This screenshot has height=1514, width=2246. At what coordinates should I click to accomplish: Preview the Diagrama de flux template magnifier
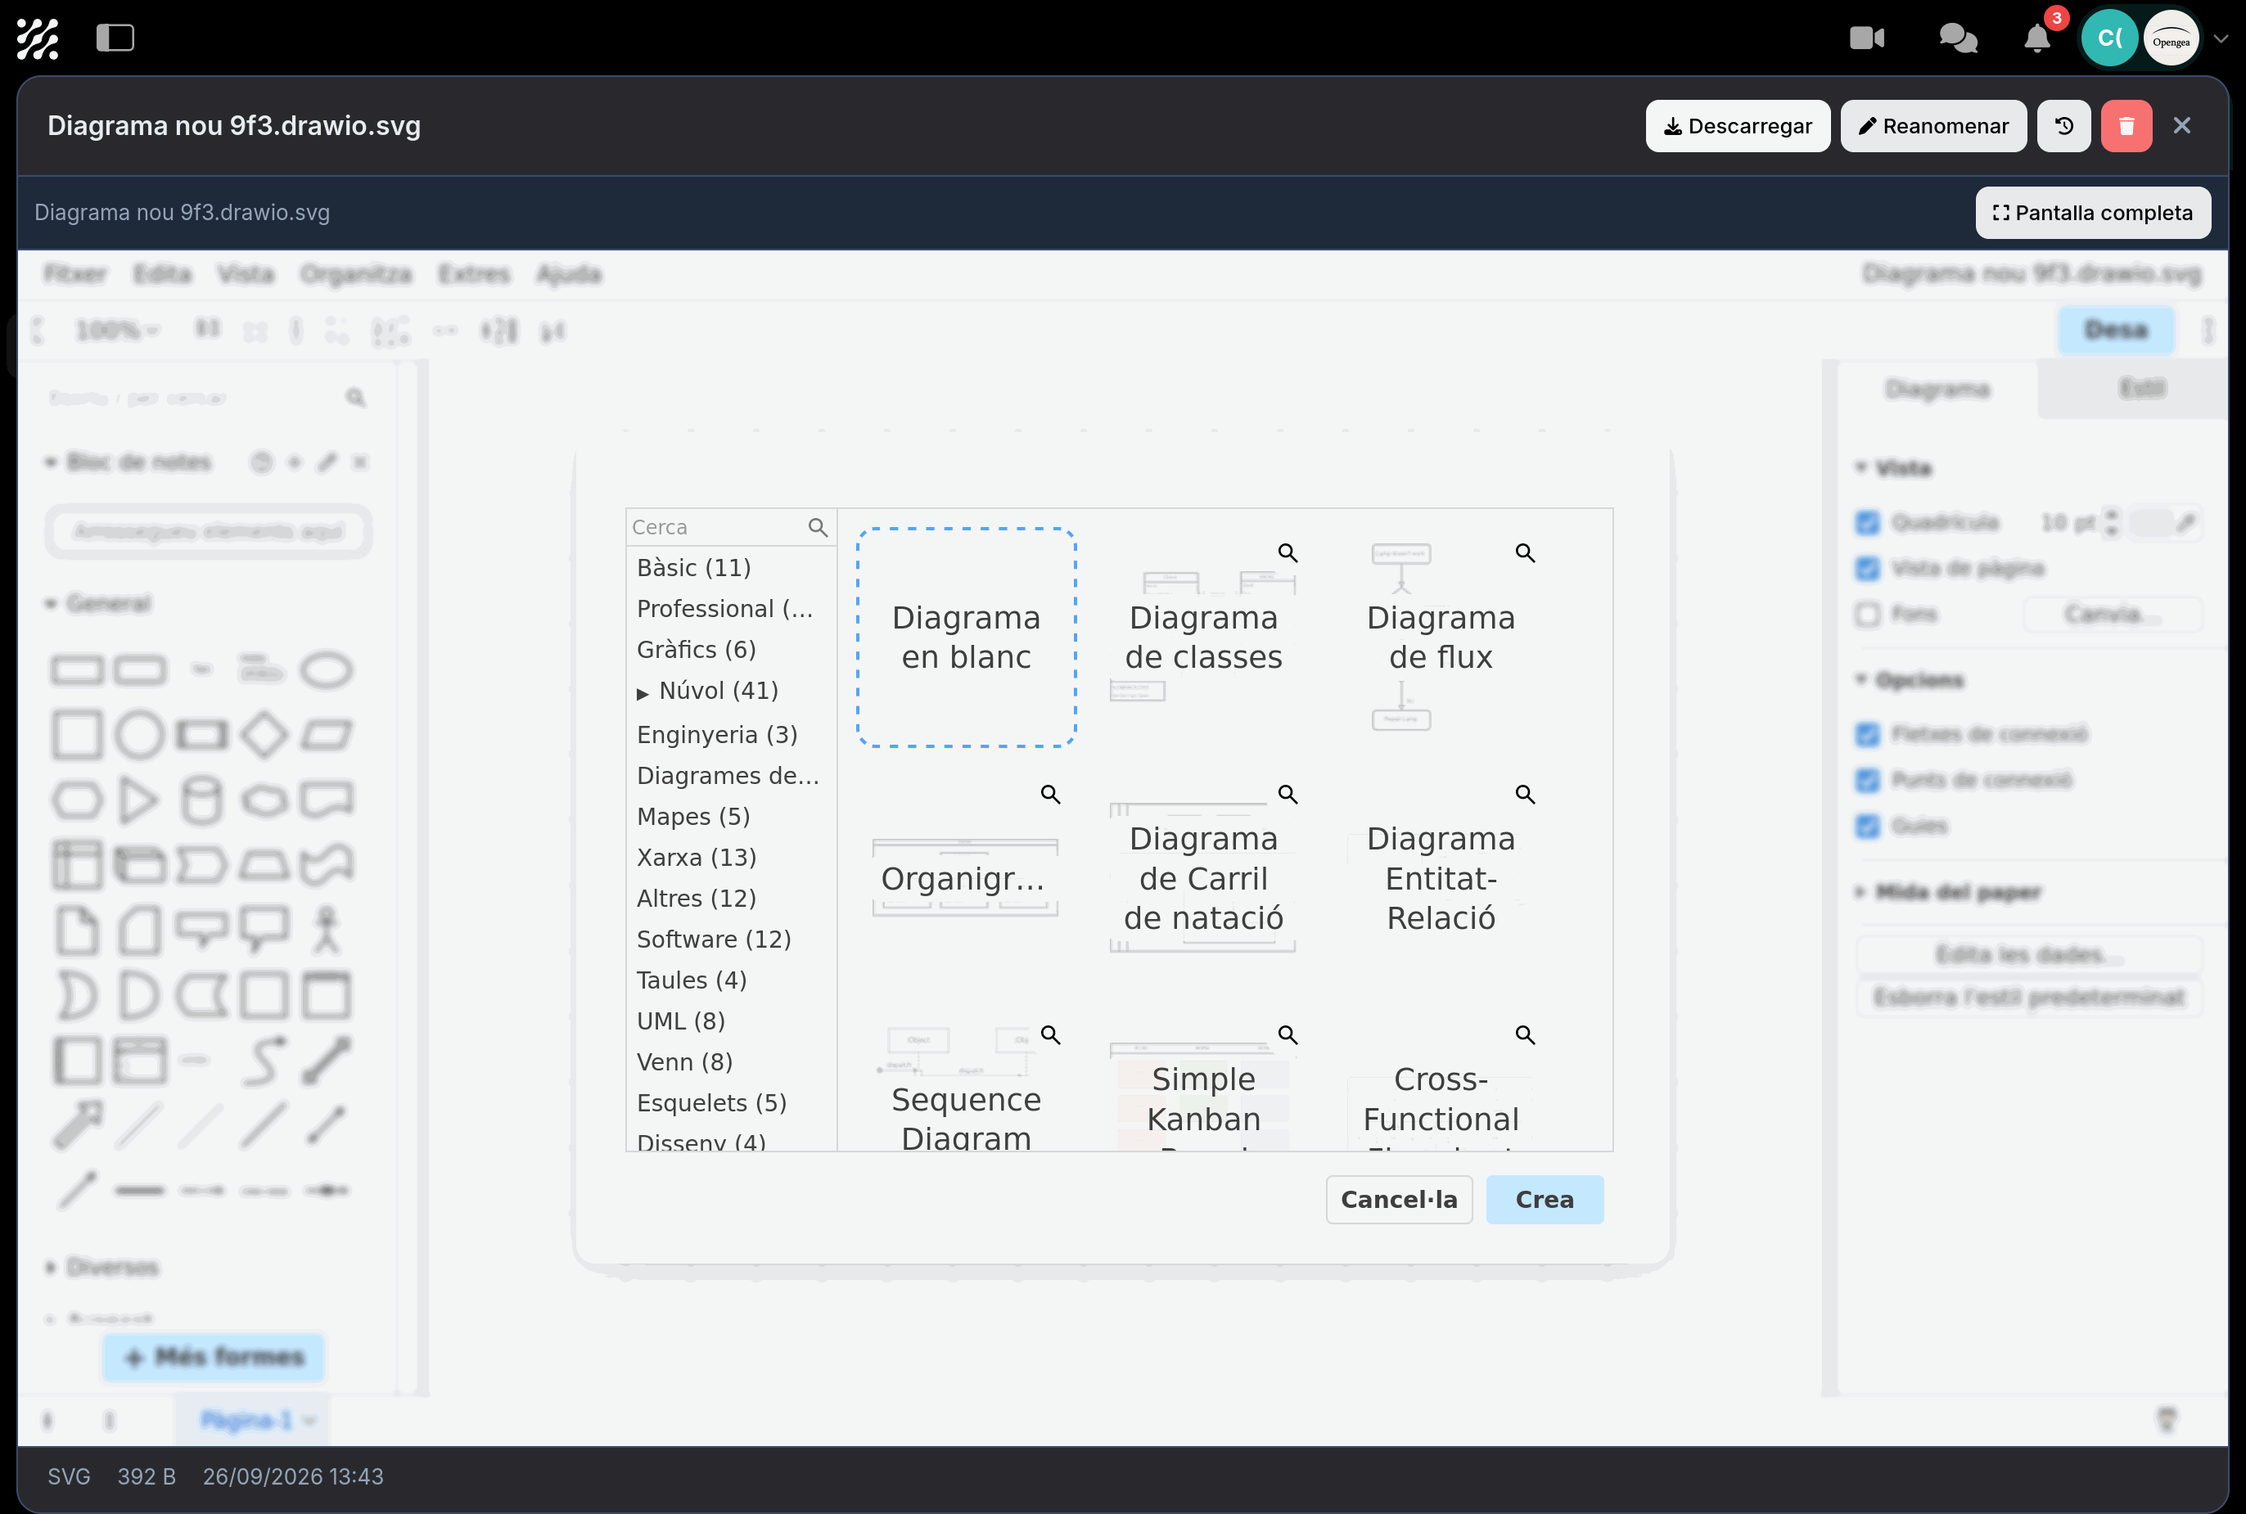coord(1525,552)
